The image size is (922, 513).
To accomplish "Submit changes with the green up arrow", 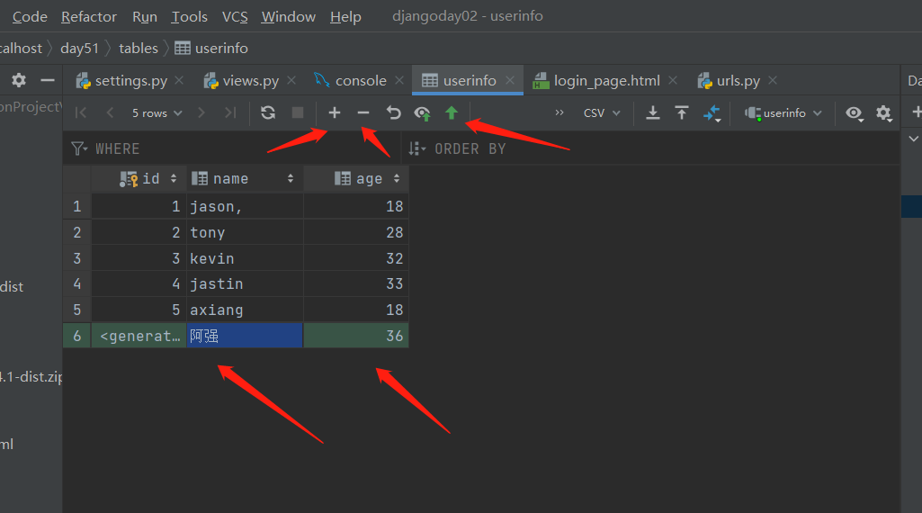I will [451, 112].
